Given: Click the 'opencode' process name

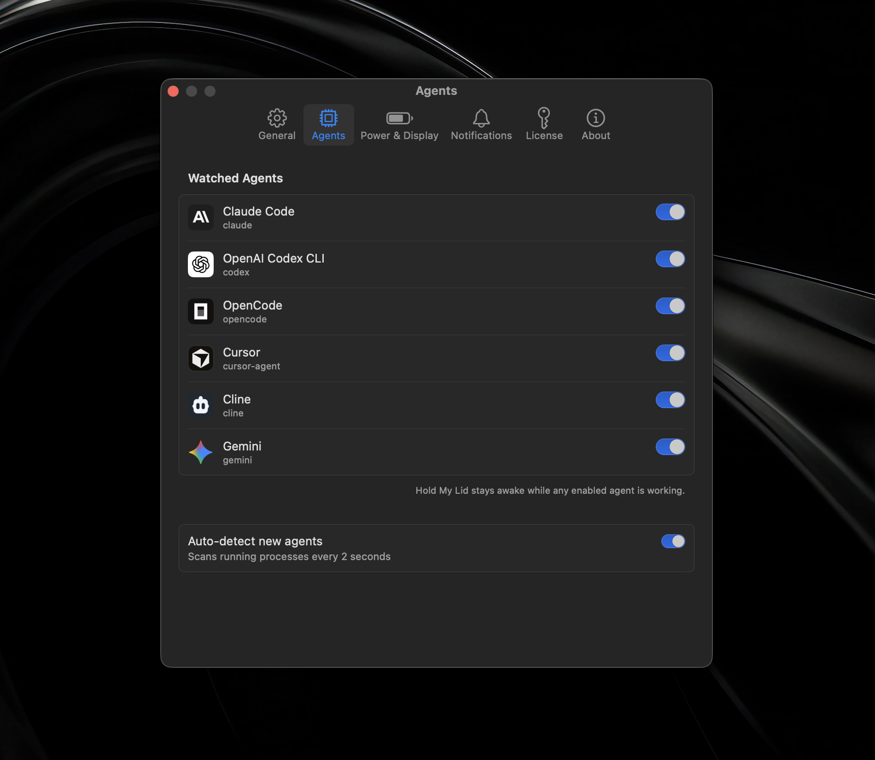Looking at the screenshot, I should pos(245,319).
